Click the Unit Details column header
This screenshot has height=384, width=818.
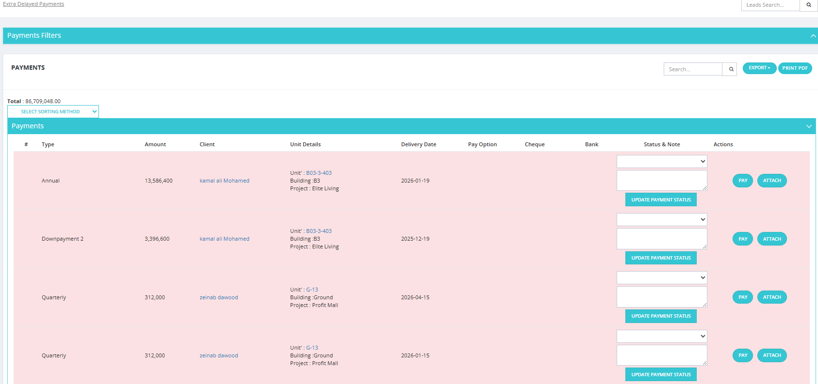click(305, 144)
